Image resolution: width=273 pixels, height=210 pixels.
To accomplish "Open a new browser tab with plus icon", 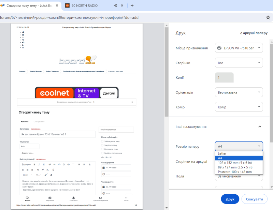I will click(x=132, y=5).
